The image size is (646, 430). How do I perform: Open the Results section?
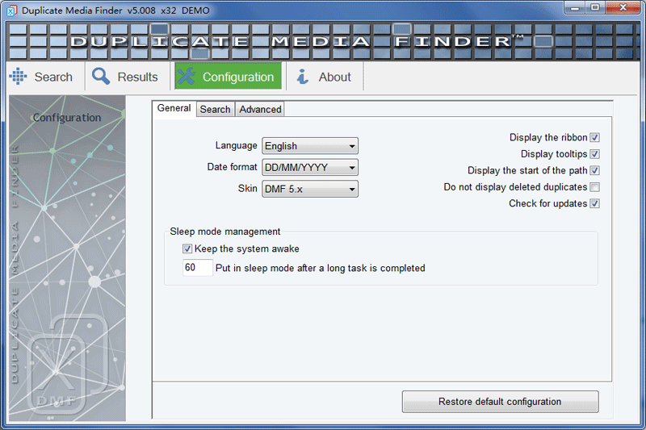[128, 77]
